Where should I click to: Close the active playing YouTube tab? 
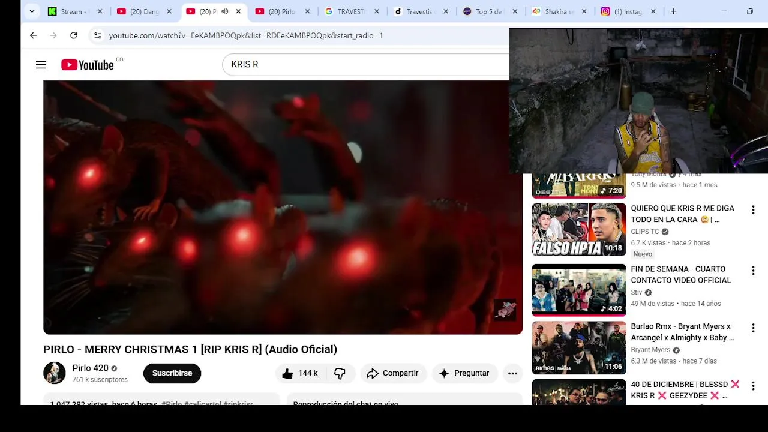[x=238, y=11]
